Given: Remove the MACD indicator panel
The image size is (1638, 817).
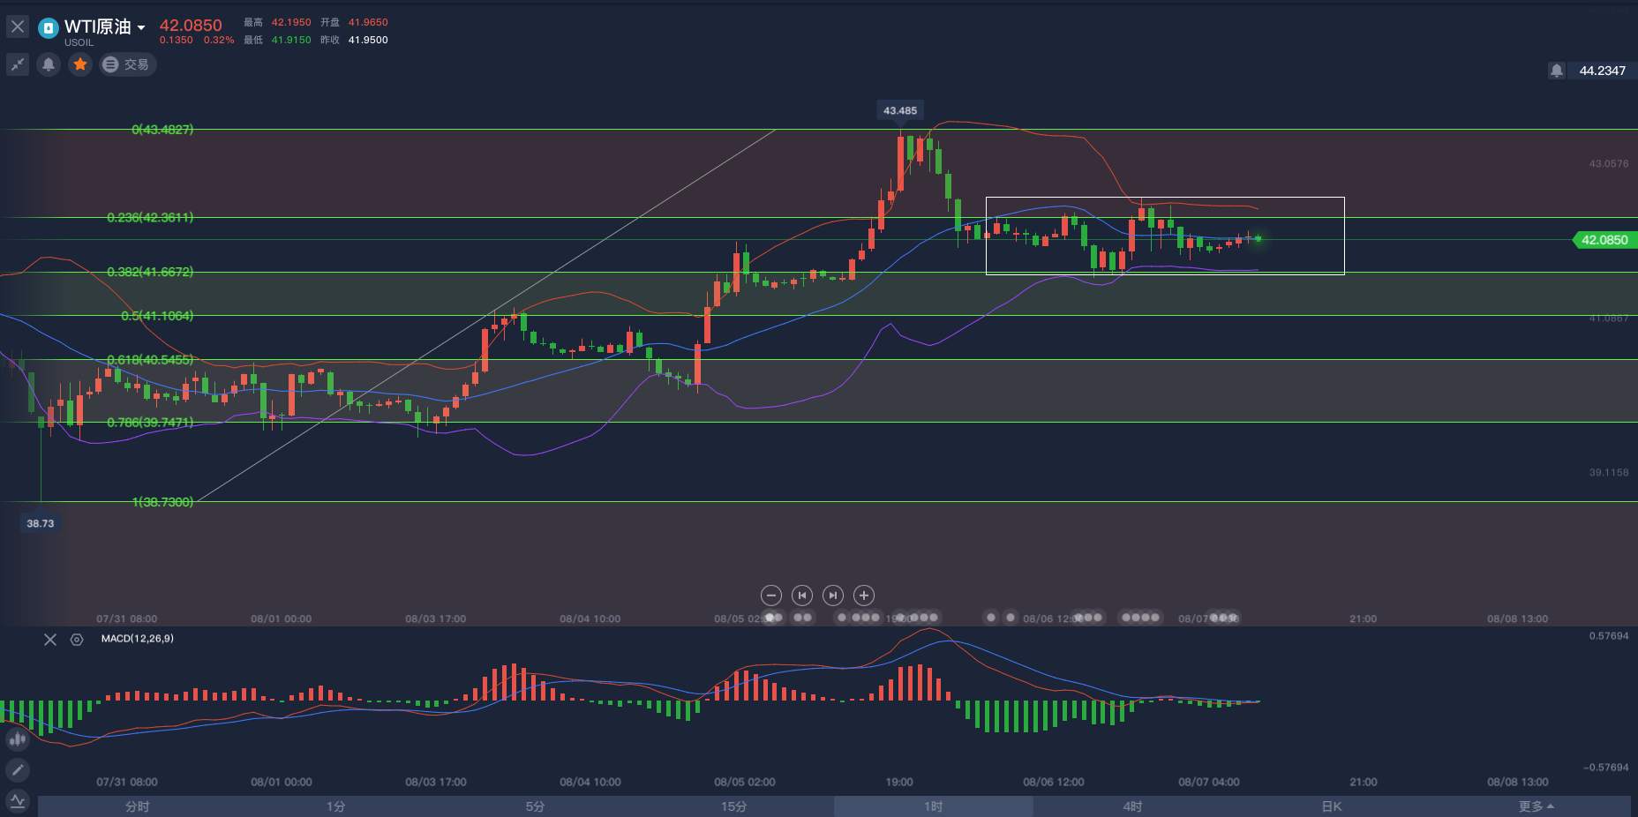Looking at the screenshot, I should (50, 640).
